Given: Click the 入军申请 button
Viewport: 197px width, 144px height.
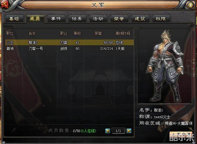Looking at the screenshot, I should pyautogui.click(x=181, y=134).
